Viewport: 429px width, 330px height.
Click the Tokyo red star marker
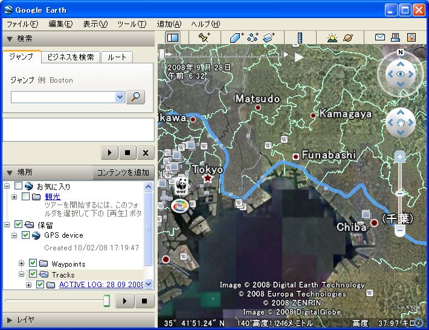pos(208,178)
